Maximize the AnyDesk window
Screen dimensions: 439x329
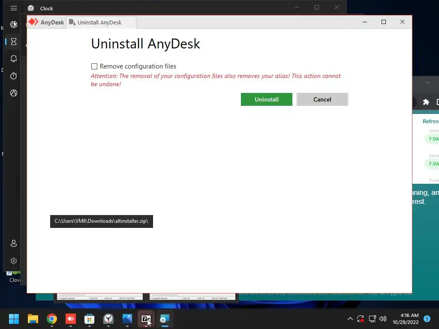coord(384,22)
